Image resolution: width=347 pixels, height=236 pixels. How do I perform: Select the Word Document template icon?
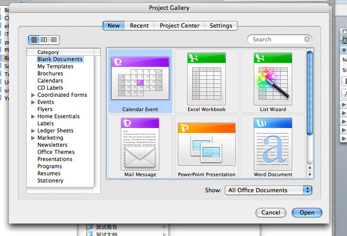273,144
